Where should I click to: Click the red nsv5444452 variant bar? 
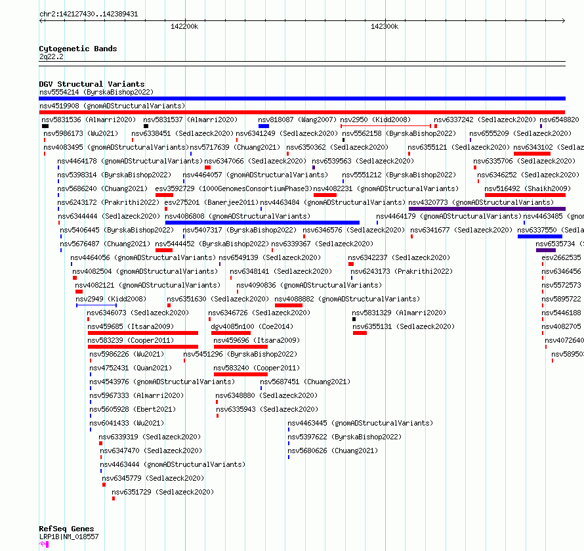pos(164,250)
